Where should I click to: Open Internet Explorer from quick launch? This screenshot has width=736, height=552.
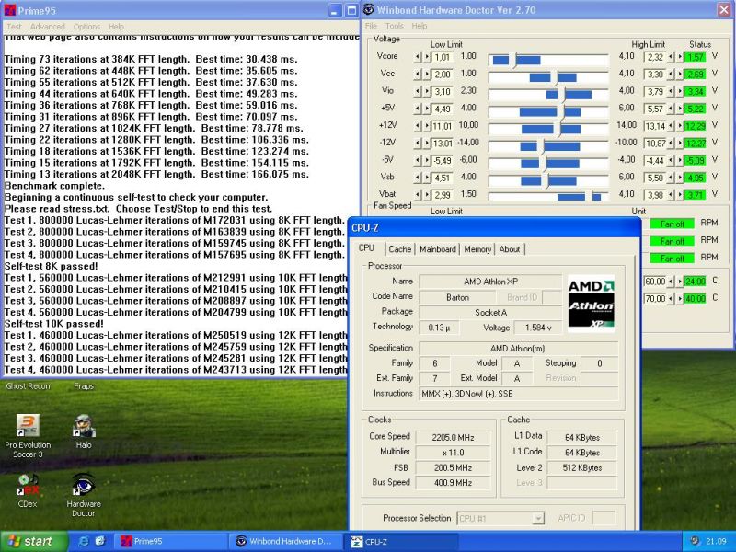(x=84, y=541)
